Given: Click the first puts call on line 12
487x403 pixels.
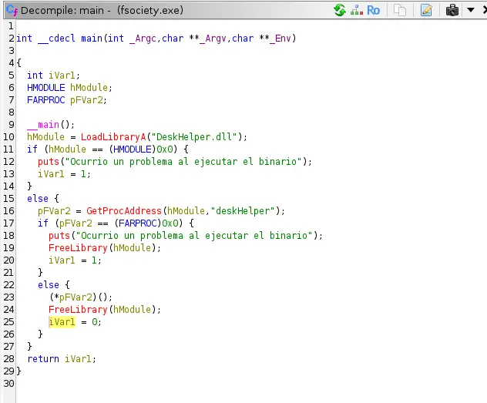Looking at the screenshot, I should tap(48, 162).
